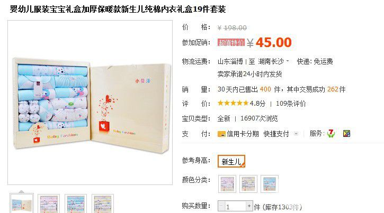Expand the payment methods dropdown arrow
The width and height of the screenshot is (384, 213).
coord(296,134)
